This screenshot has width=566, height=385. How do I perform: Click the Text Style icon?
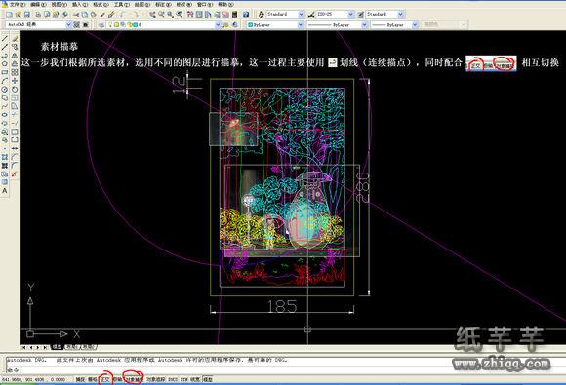point(261,14)
